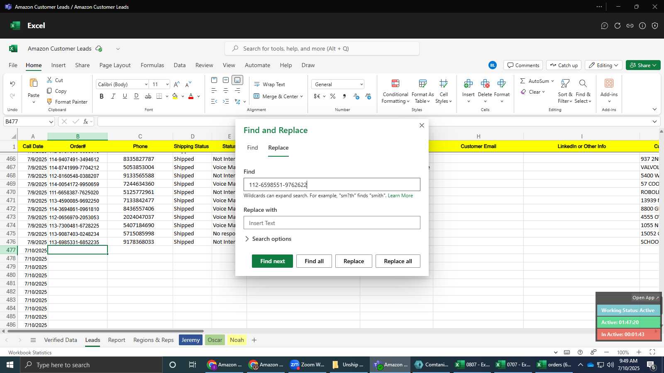This screenshot has width=664, height=373.
Task: Click the Add-ins icon
Action: pyautogui.click(x=609, y=83)
